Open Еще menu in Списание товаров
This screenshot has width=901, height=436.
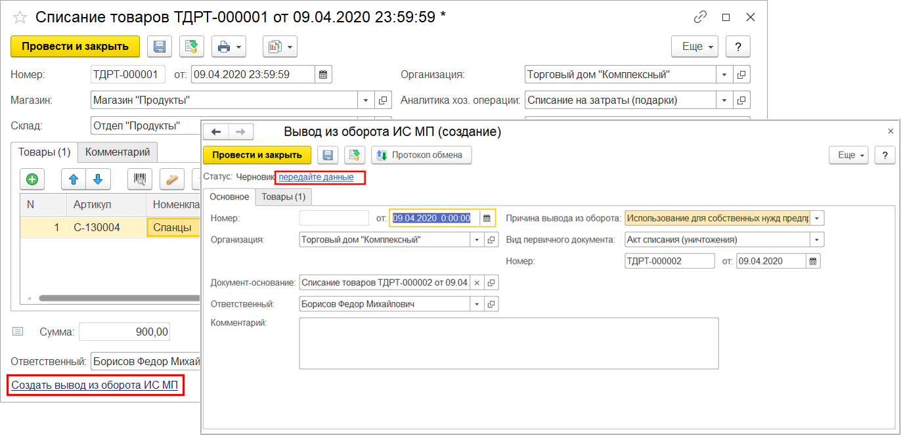694,47
